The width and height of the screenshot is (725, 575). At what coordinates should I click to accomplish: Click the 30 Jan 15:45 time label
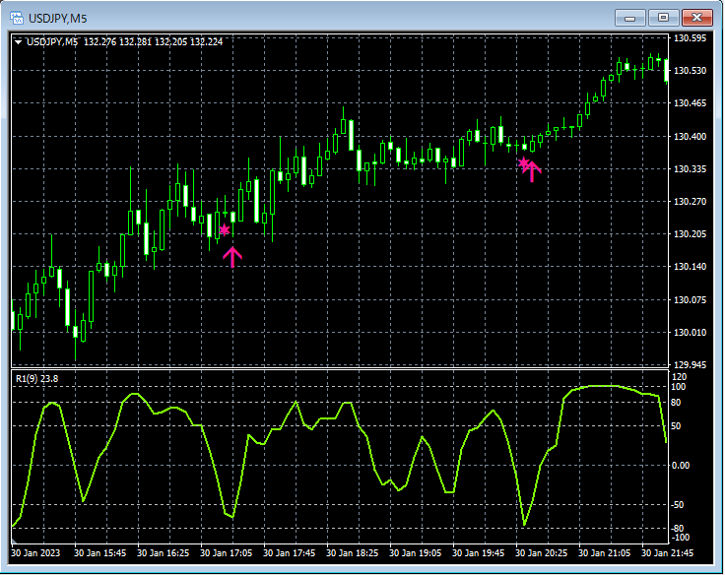pos(99,552)
